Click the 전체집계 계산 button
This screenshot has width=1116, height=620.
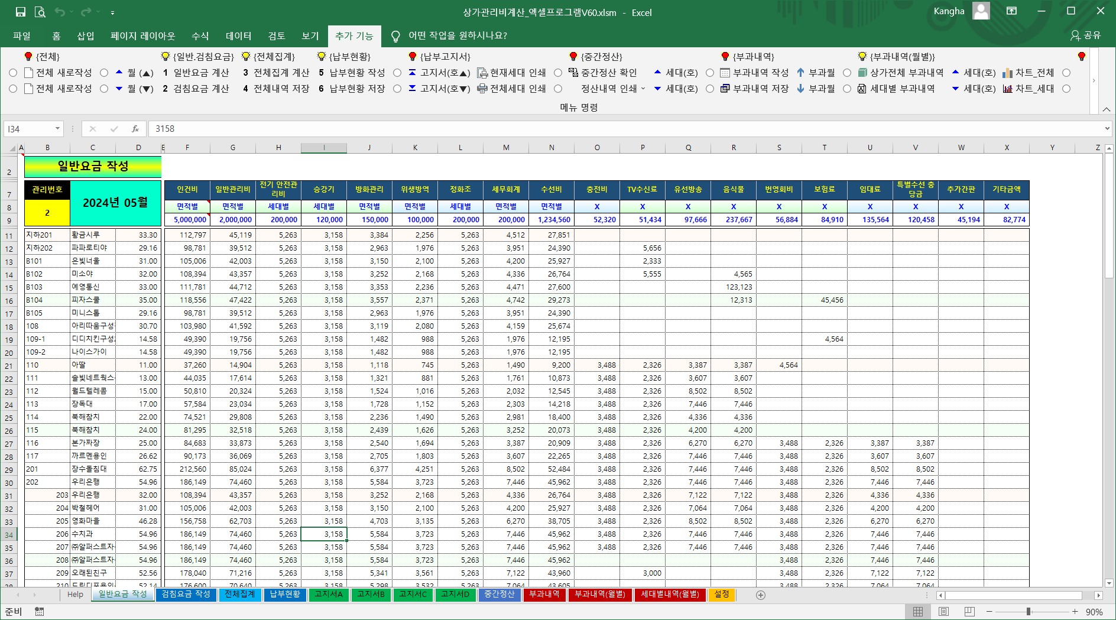(x=277, y=73)
